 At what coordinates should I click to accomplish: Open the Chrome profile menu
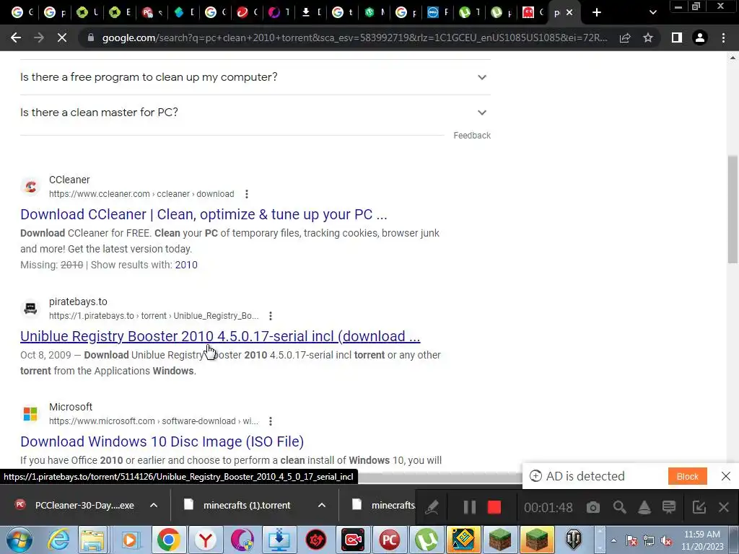700,38
